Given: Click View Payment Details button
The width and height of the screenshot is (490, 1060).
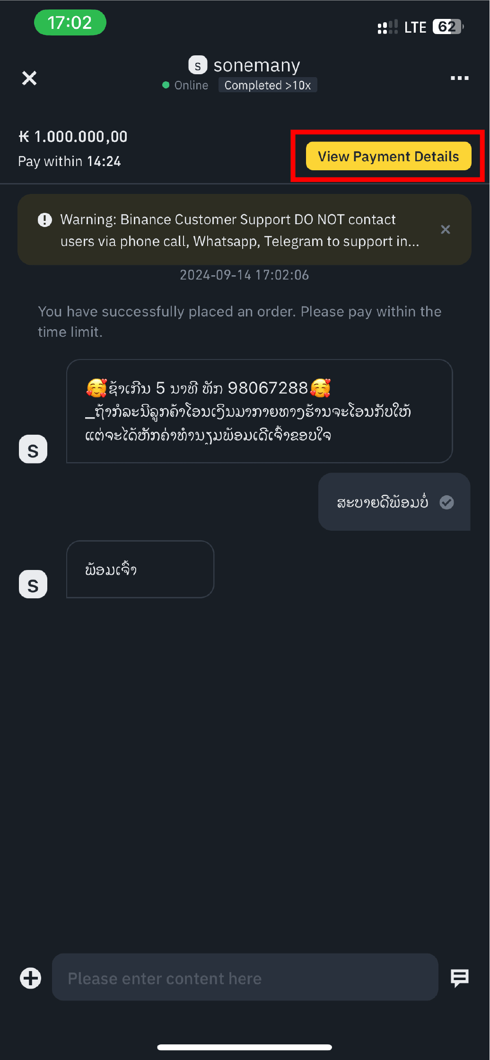Looking at the screenshot, I should (388, 156).
